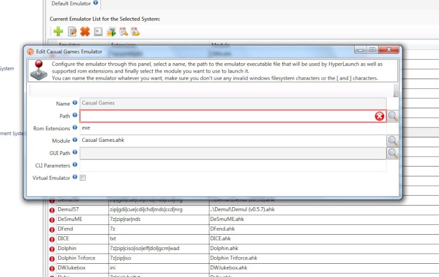Click the info icon next to GUI Path
439x277 pixels.
click(x=75, y=152)
